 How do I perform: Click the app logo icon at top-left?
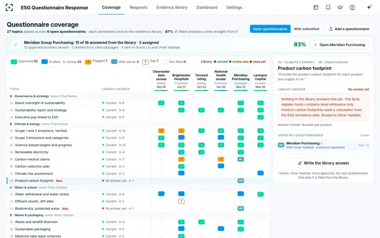click(x=9, y=7)
